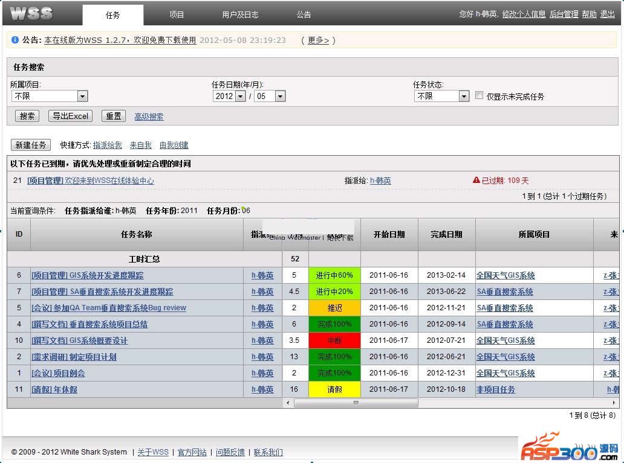Screen dimensions: 624x463
Task: Open the 所属项目 dropdown
Action: 50,96
